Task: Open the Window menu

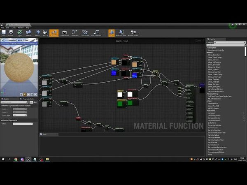Action: (21, 28)
